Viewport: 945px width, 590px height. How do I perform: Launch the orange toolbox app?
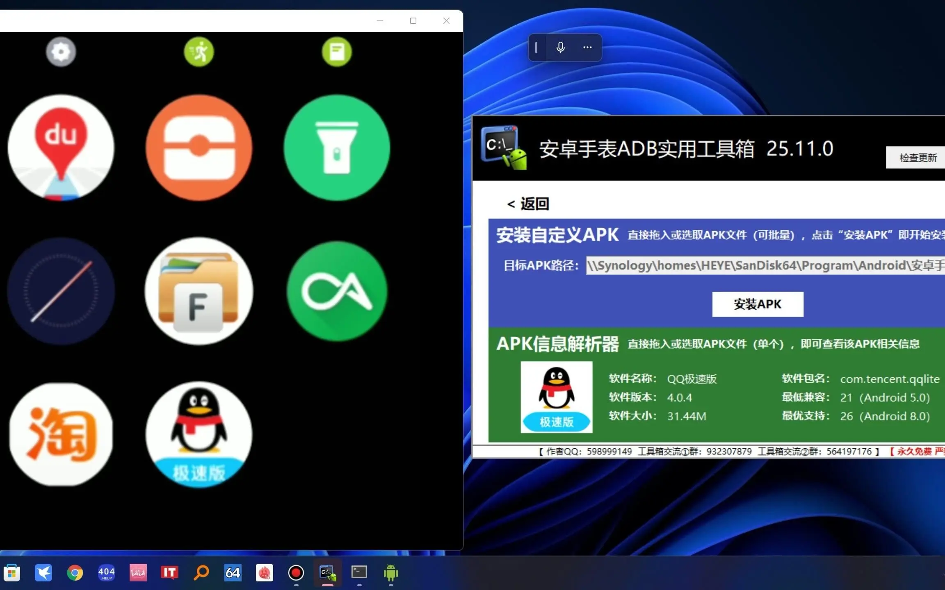(199, 147)
